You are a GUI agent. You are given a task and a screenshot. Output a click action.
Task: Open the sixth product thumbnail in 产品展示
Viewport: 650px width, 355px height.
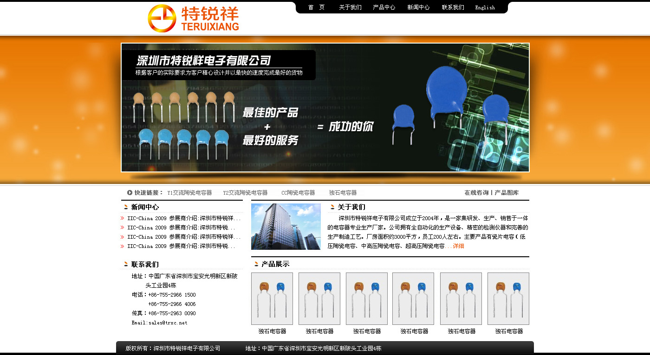pyautogui.click(x=508, y=298)
